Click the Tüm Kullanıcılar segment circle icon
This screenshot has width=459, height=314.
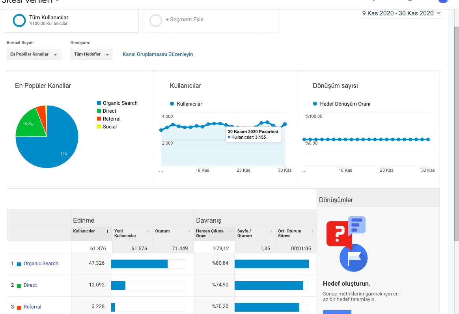tap(19, 20)
